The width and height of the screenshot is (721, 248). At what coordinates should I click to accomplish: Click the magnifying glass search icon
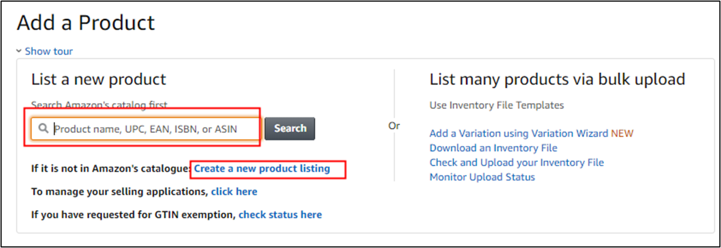pos(44,128)
